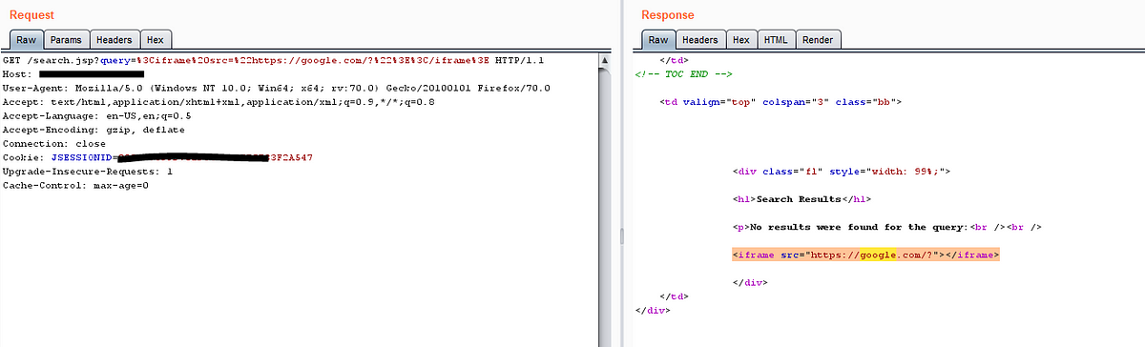This screenshot has height=347, width=1145.
Task: Open the Response Hex tab
Action: tap(741, 40)
